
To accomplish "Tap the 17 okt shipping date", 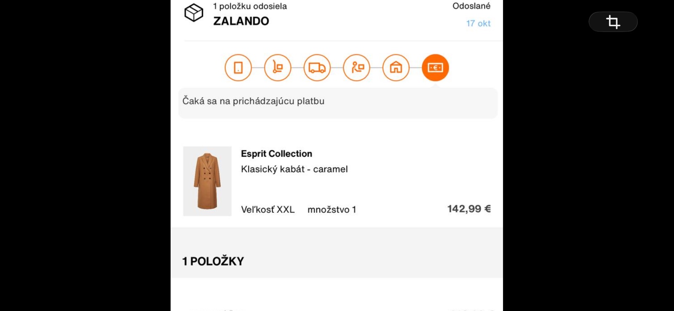I will pos(478,24).
